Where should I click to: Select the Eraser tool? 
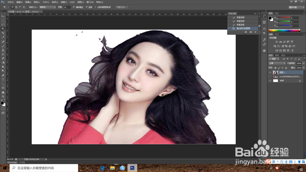click(x=3, y=58)
